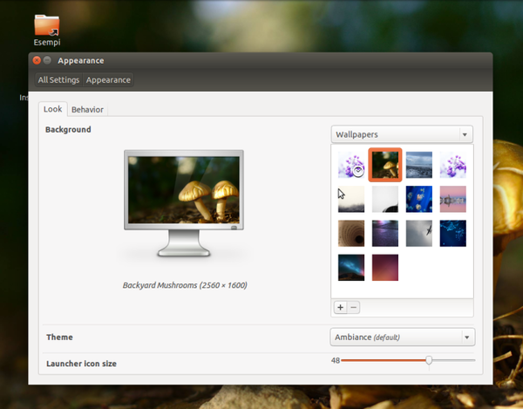Select the Backyard Mushrooms wallpaper thumbnail
Viewport: 523px width, 409px height.
tap(384, 165)
